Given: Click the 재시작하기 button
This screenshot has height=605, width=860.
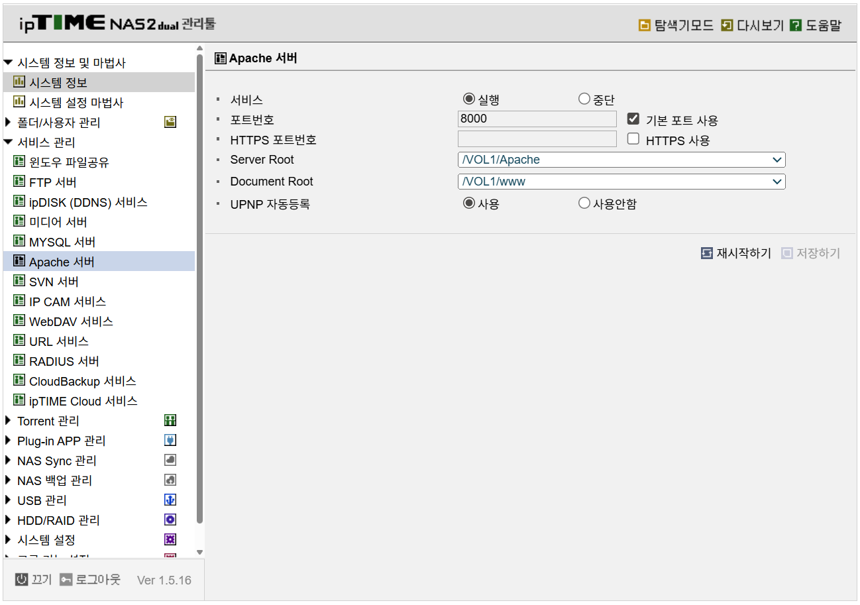Looking at the screenshot, I should click(735, 252).
